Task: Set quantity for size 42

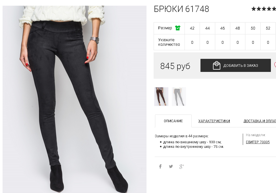Action: (x=192, y=42)
